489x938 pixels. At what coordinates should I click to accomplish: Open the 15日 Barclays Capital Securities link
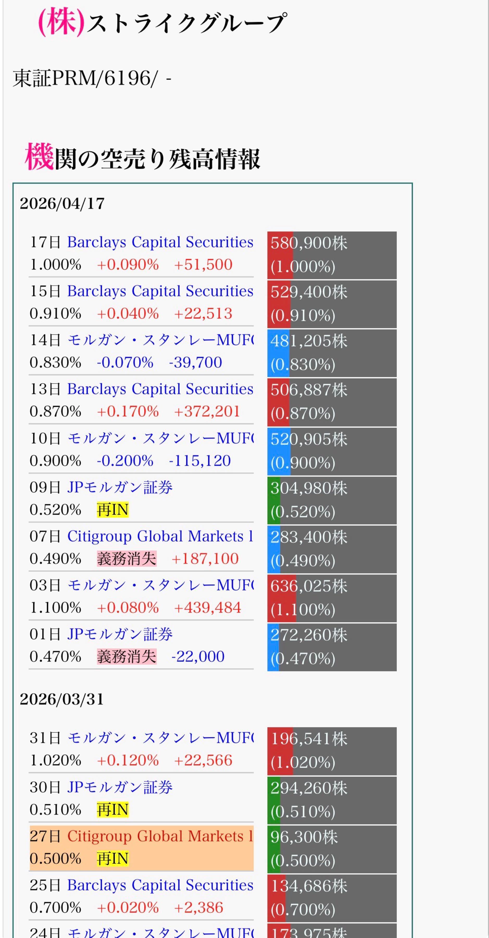click(160, 291)
